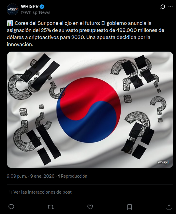Viewport: 176px width, 214px height.
Task: Click the 9:09 p. m. timestamp
Action: 17,176
